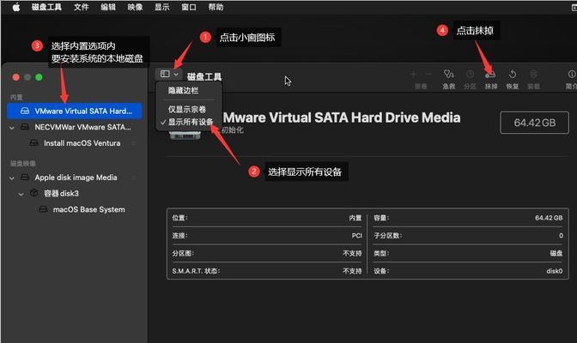Collapse the 容器 disk3 chevron
This screenshot has width=577, height=343.
coord(21,194)
